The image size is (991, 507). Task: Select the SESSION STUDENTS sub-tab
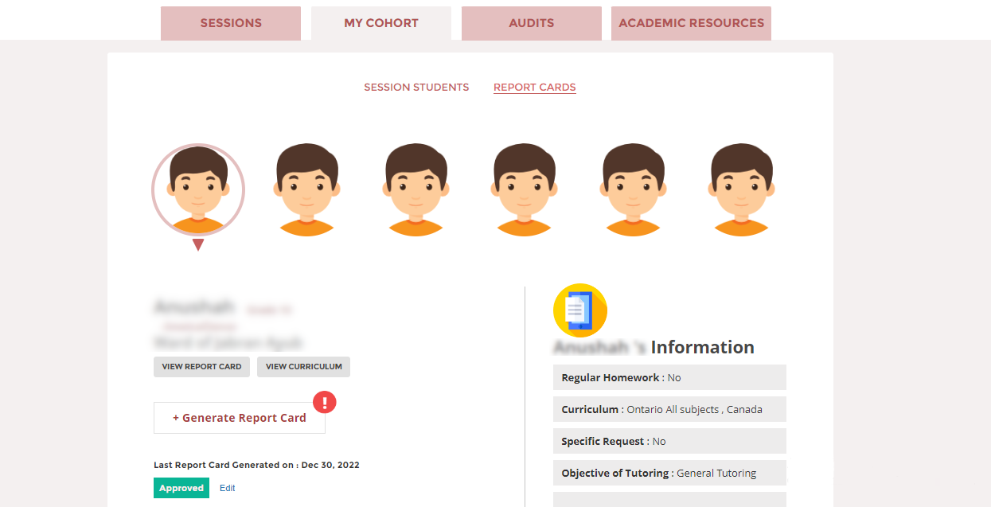[x=416, y=87]
